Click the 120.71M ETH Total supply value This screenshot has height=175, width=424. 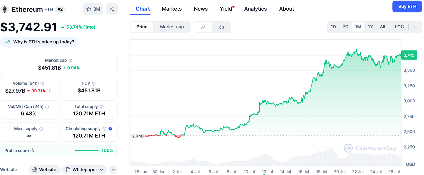89,114
